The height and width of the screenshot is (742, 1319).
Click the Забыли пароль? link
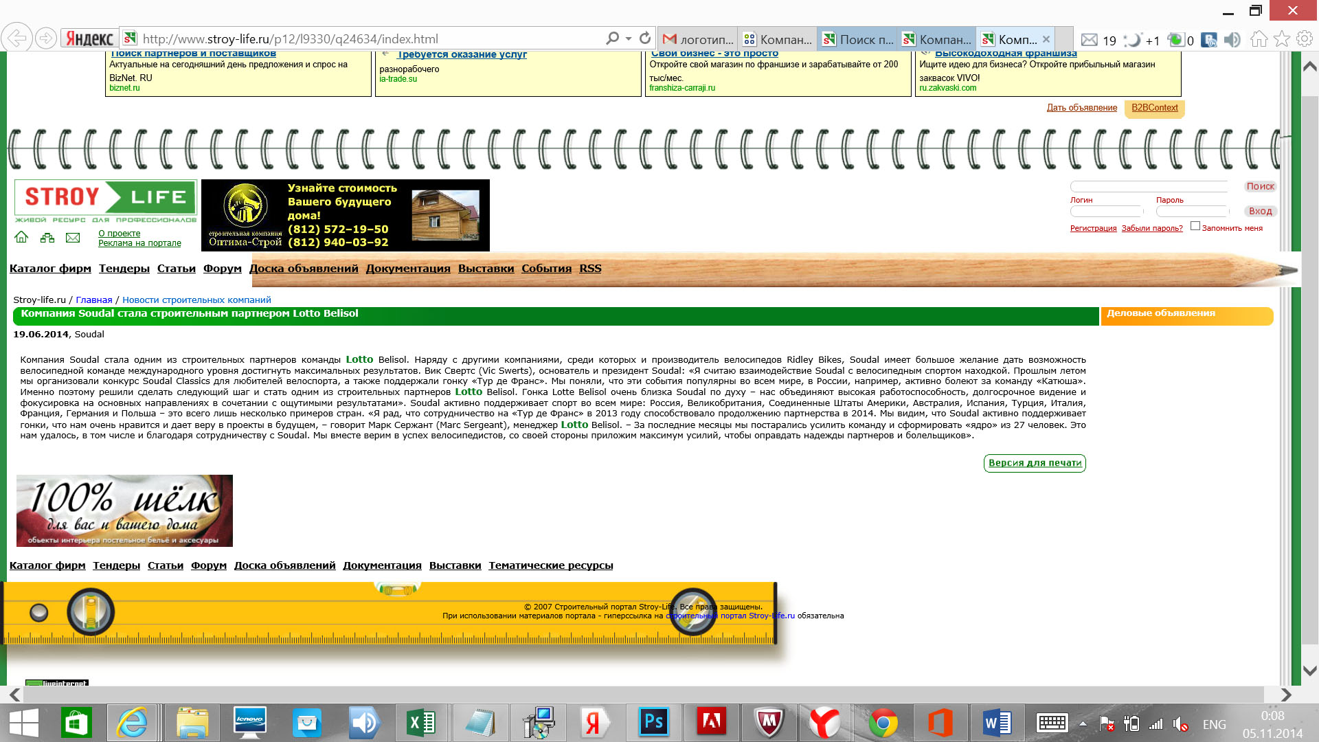point(1152,228)
